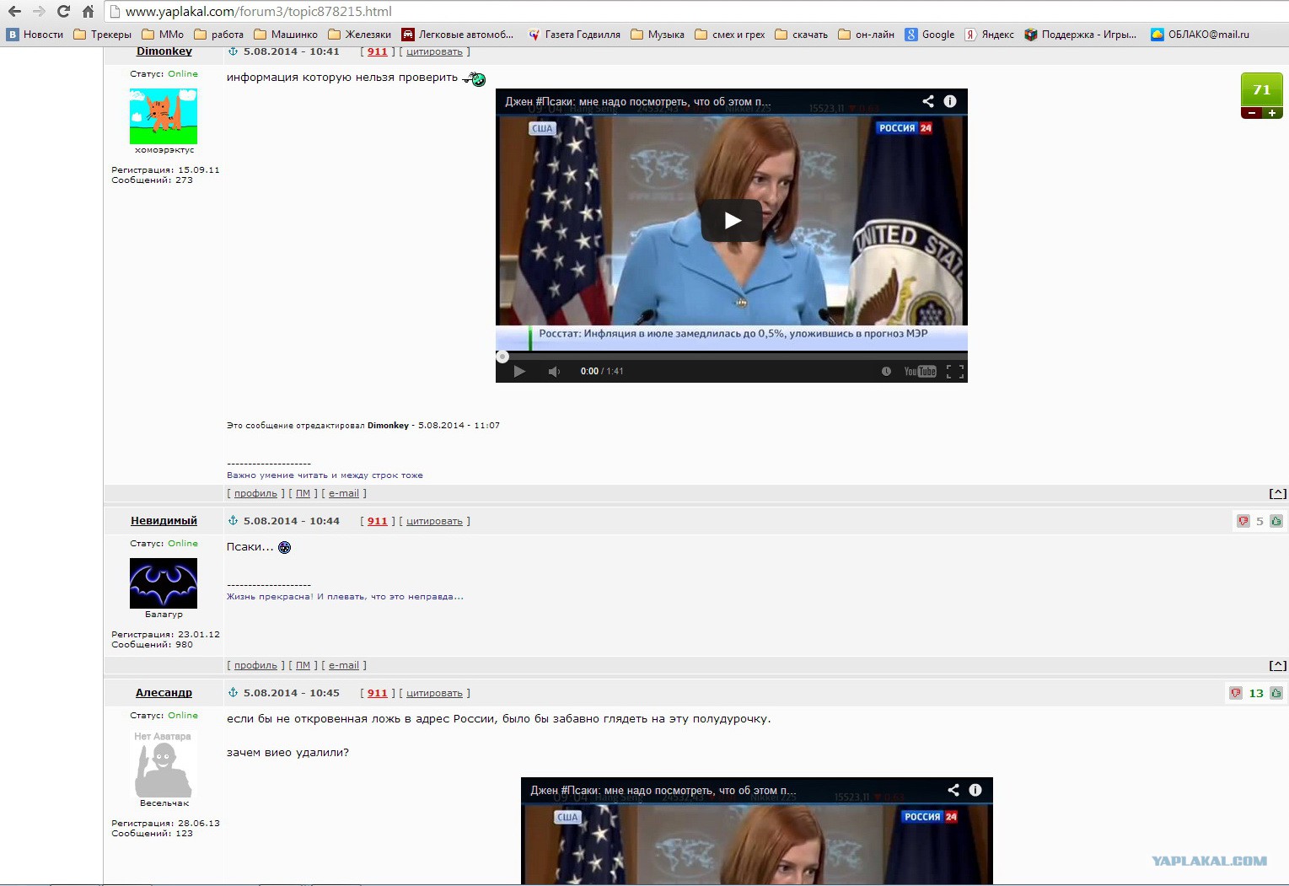Open the работа bookmark folder
The image size is (1289, 886).
pyautogui.click(x=219, y=35)
